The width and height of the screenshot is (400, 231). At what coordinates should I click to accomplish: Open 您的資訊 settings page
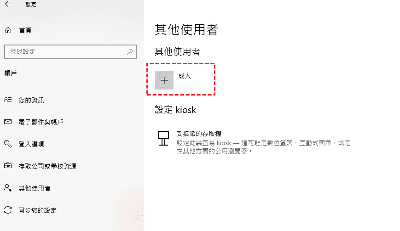pyautogui.click(x=31, y=100)
